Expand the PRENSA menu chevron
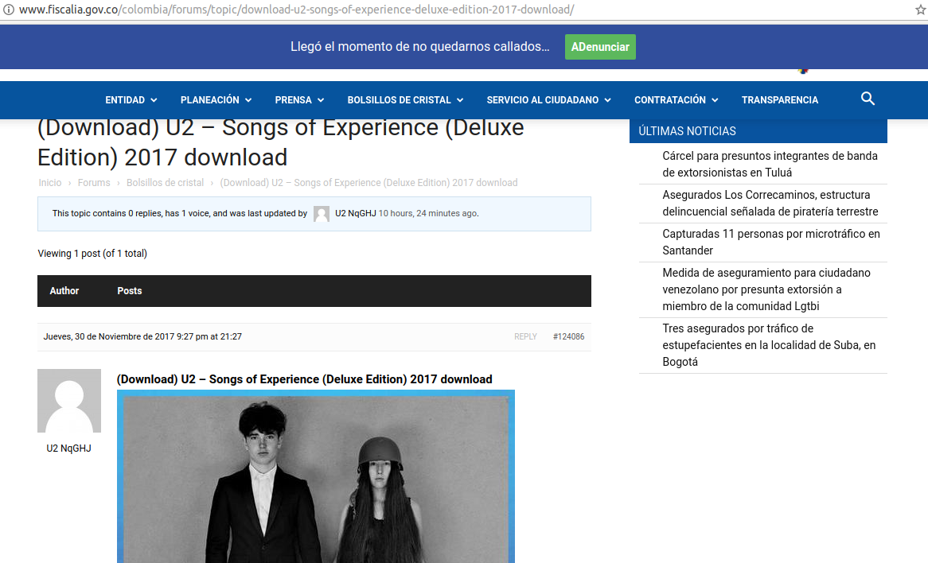Screen dimensions: 928x563 321,100
